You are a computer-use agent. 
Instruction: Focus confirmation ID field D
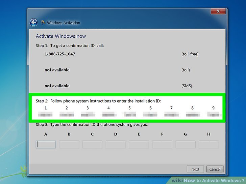116,145
